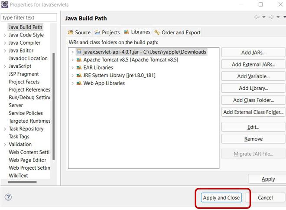Screen dimensions: 286x210
Task: Click the type filter text field
Action: coord(29,18)
